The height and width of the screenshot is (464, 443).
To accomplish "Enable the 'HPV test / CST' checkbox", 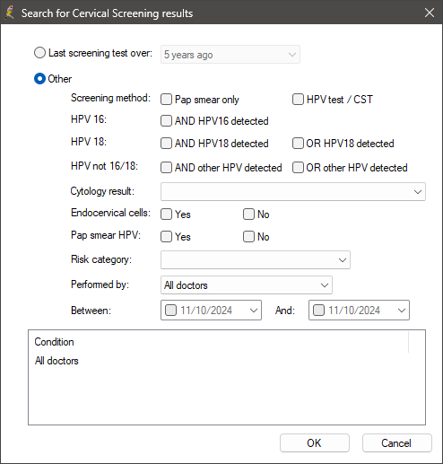I will (x=298, y=100).
